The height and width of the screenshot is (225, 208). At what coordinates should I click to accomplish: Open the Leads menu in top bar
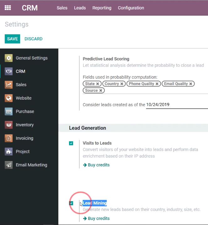pyautogui.click(x=80, y=8)
